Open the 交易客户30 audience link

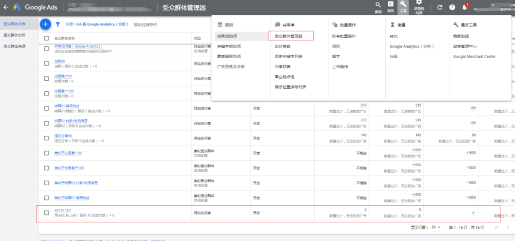coord(63,76)
